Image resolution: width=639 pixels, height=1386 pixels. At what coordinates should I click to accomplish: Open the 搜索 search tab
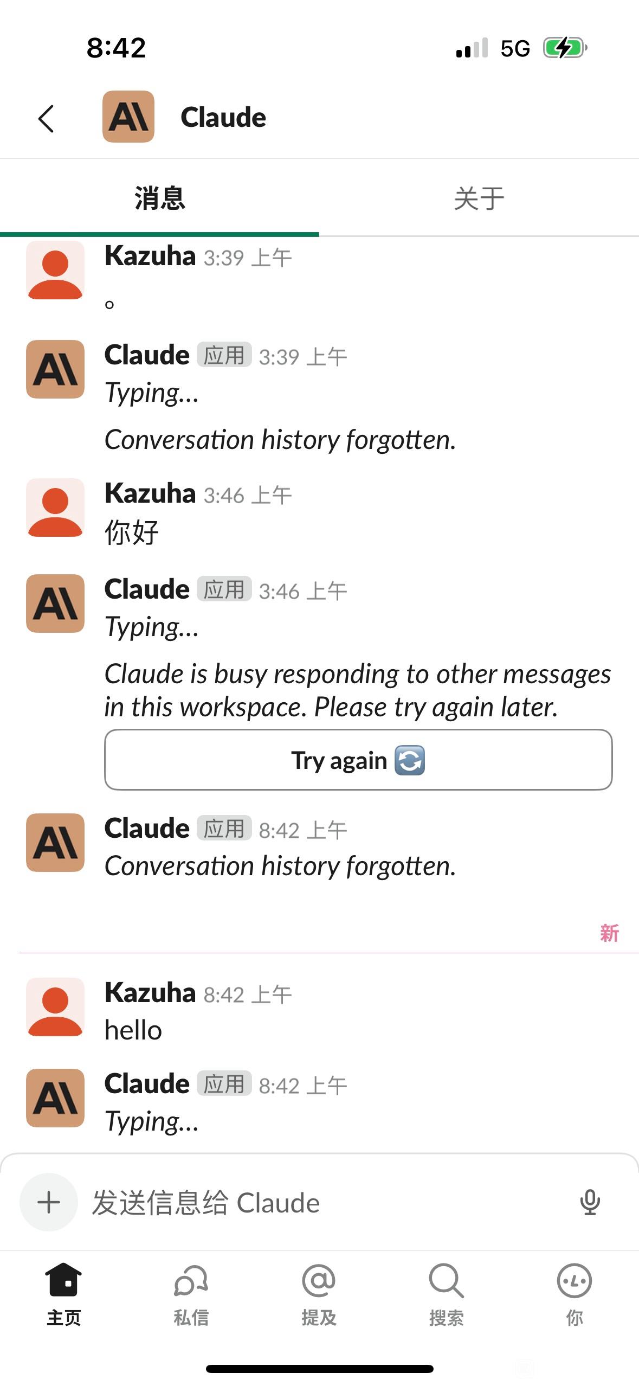pyautogui.click(x=447, y=1294)
